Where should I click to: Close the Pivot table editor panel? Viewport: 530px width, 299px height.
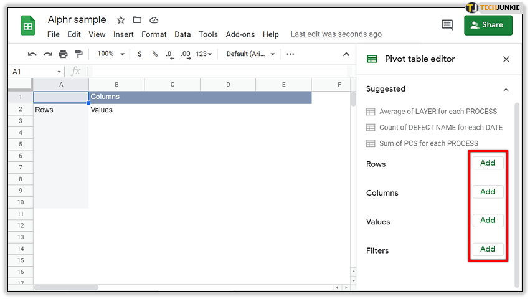pos(506,59)
